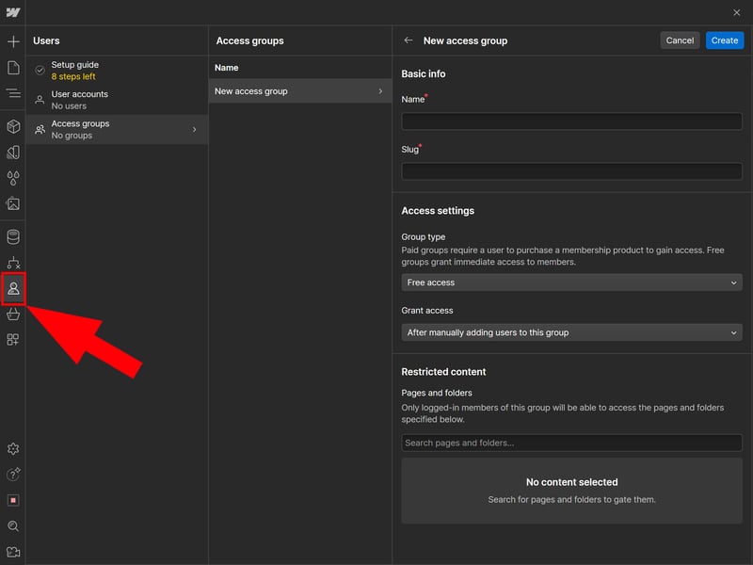Viewport: 753px width, 565px height.
Task: Click the back arrow beside New access group
Action: pyautogui.click(x=408, y=40)
